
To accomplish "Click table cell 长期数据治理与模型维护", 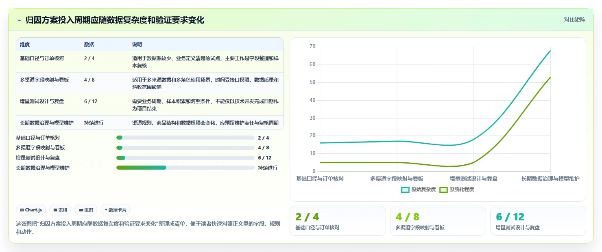I will coord(47,123).
